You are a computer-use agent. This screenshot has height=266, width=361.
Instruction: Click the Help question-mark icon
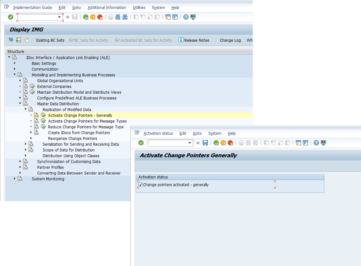pyautogui.click(x=186, y=17)
